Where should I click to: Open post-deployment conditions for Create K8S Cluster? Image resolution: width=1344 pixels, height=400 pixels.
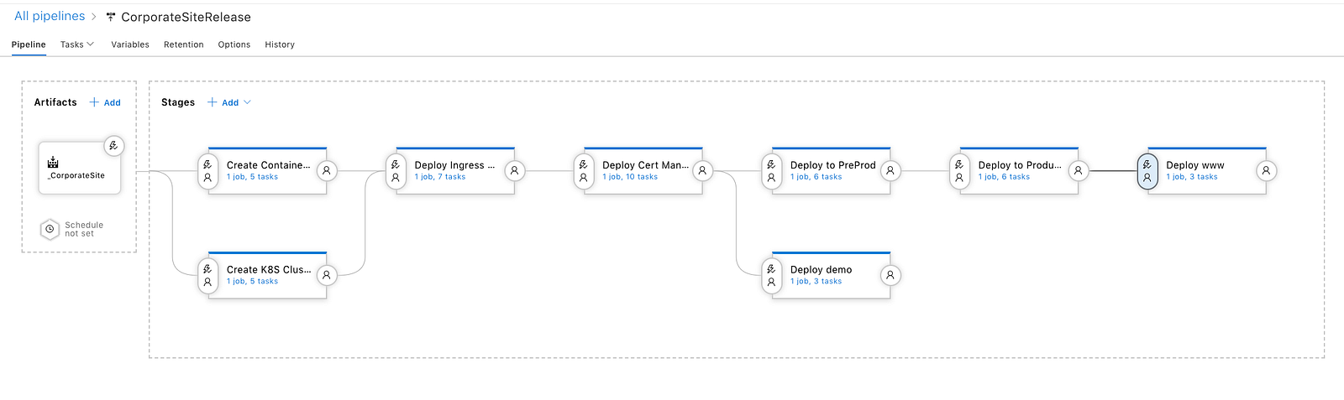(x=327, y=275)
